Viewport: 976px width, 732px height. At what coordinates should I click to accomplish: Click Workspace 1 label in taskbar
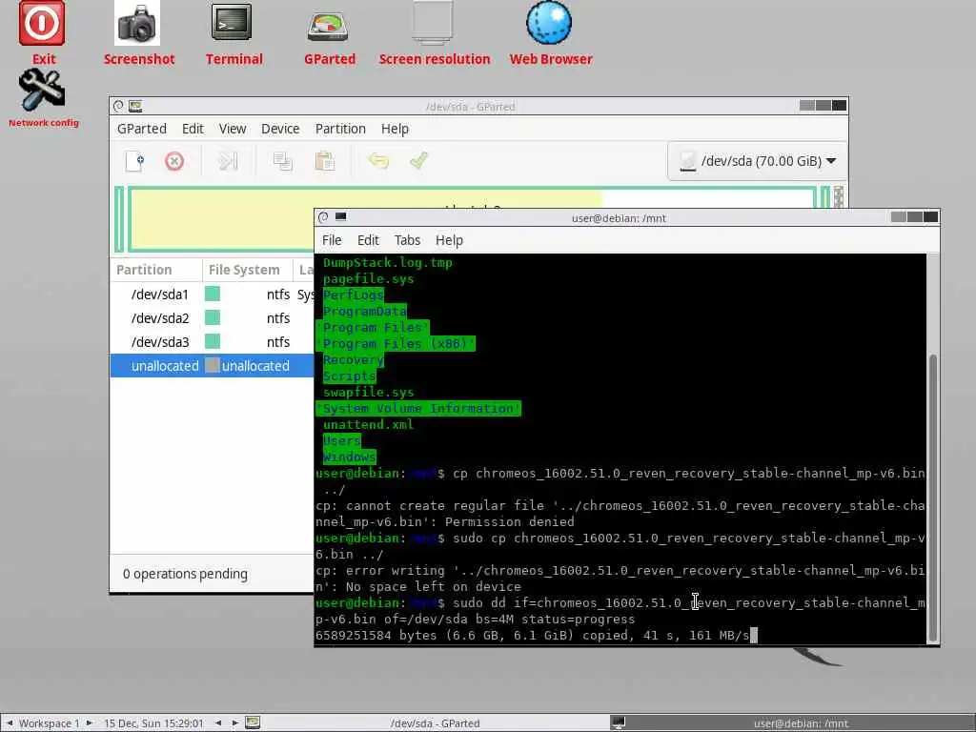(x=49, y=723)
